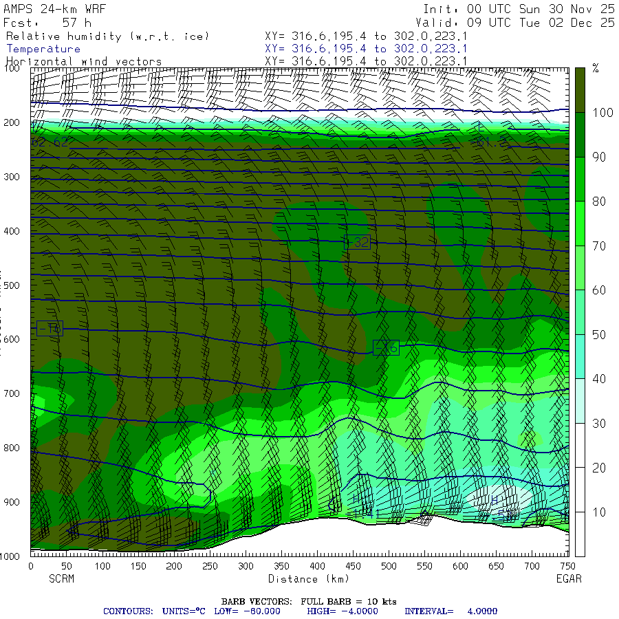
Task: Click the pressure axis label '500'
Action: [x=12, y=285]
